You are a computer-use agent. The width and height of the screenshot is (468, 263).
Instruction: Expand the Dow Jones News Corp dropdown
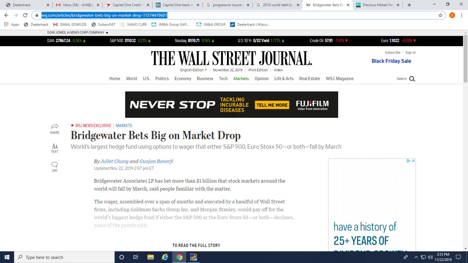pos(78,33)
